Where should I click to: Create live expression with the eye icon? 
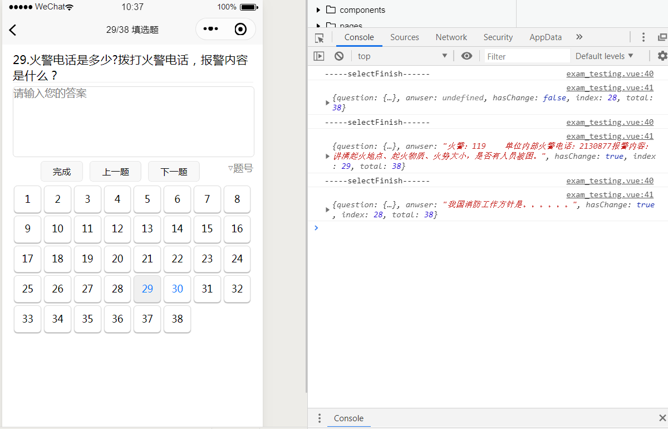pyautogui.click(x=466, y=56)
